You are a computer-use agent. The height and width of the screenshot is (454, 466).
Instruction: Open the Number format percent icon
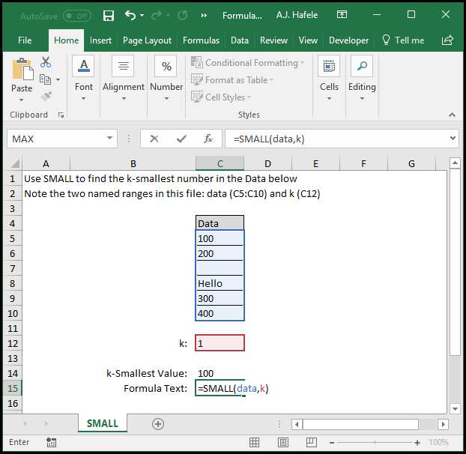(166, 66)
